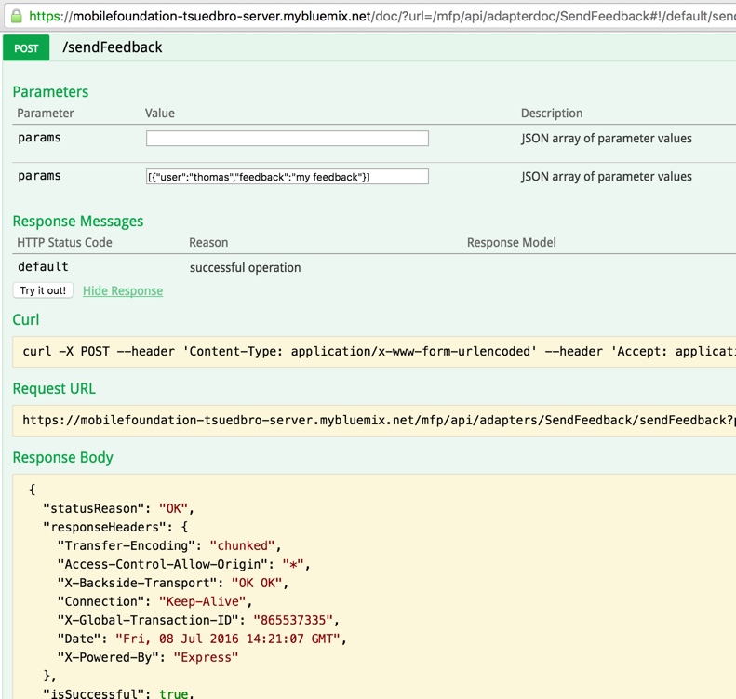Click the Description column header

552,114
